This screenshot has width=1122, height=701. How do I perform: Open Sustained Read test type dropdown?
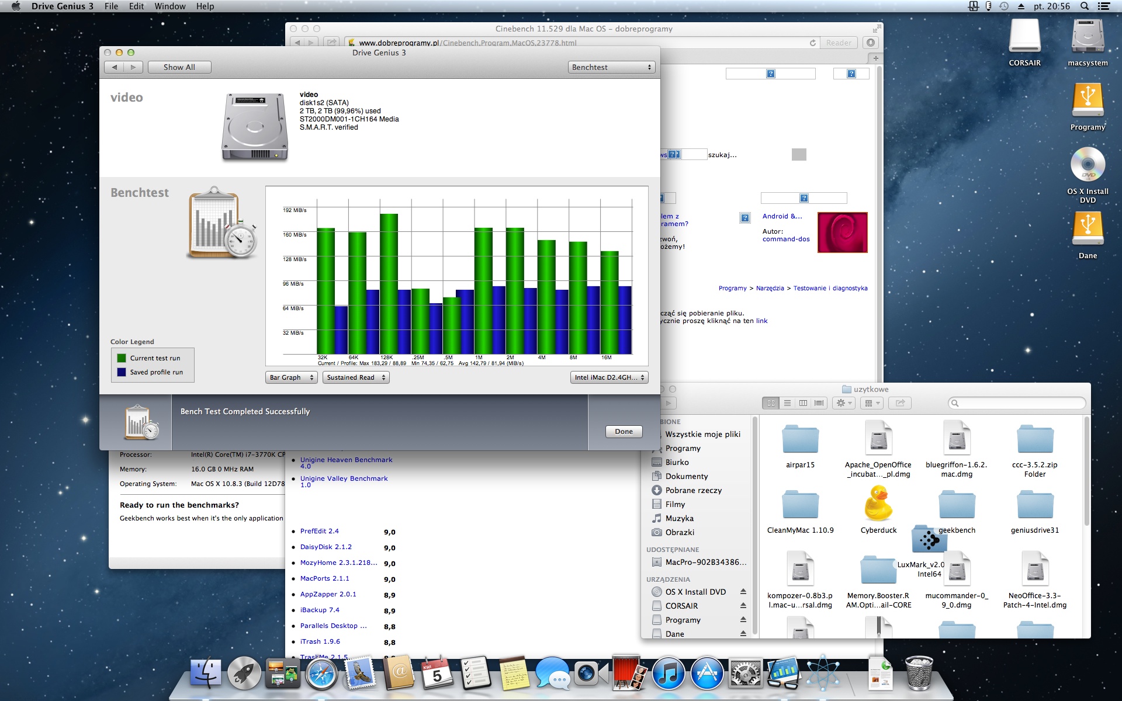[356, 377]
